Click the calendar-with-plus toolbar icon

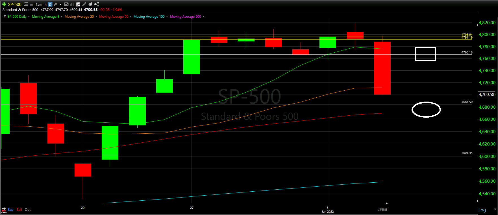click(x=78, y=4)
